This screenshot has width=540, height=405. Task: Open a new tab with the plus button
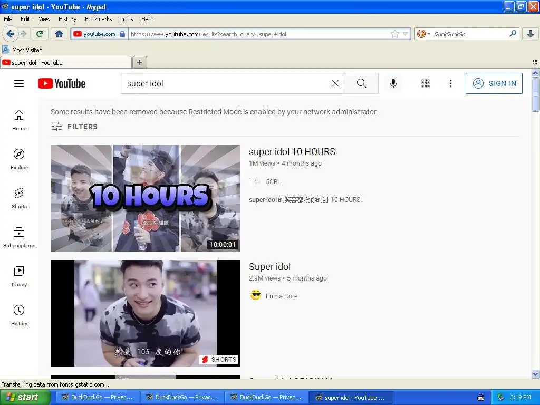(x=139, y=62)
